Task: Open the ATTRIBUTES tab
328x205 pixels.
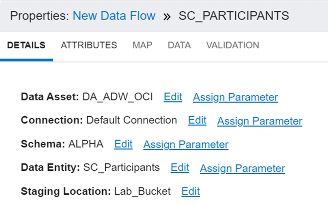Action: (89, 45)
